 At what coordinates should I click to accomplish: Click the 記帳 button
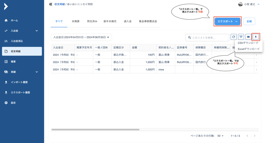pos(249,22)
